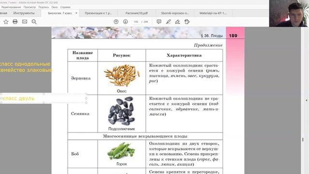Click the page number 189

point(233,36)
